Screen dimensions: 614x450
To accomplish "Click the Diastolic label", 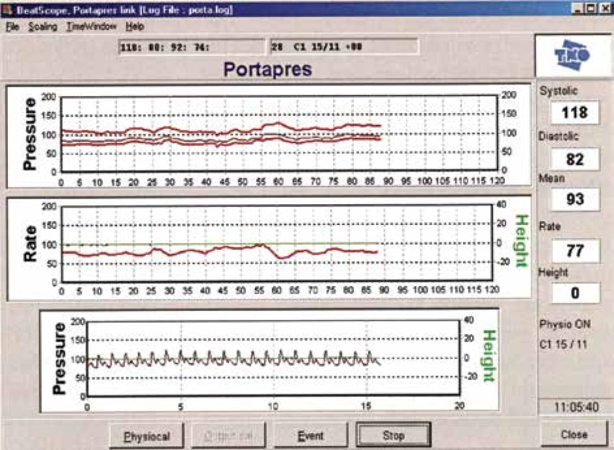I will coord(558,136).
